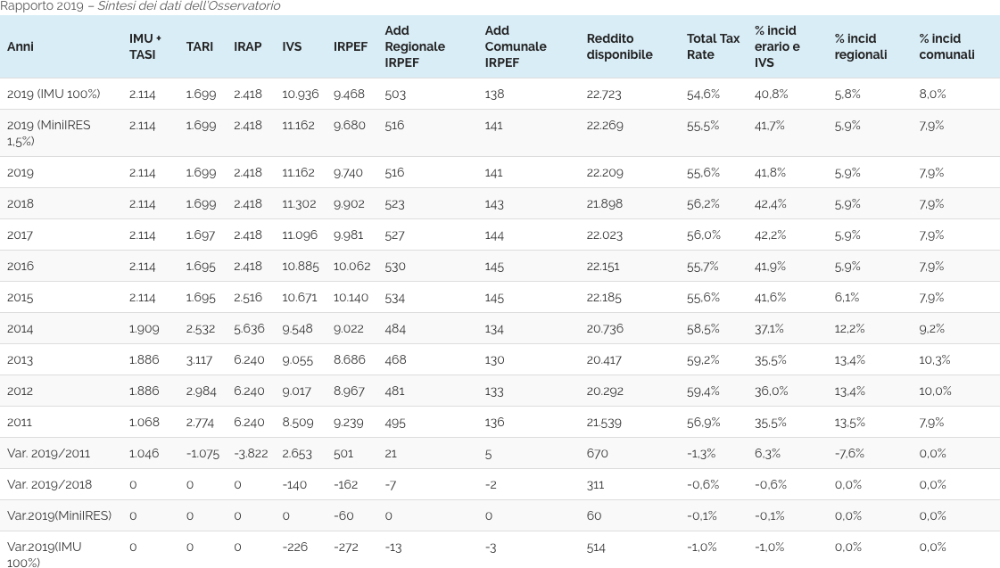Click the 2014 row label
The height and width of the screenshot is (568, 1000).
[20, 328]
